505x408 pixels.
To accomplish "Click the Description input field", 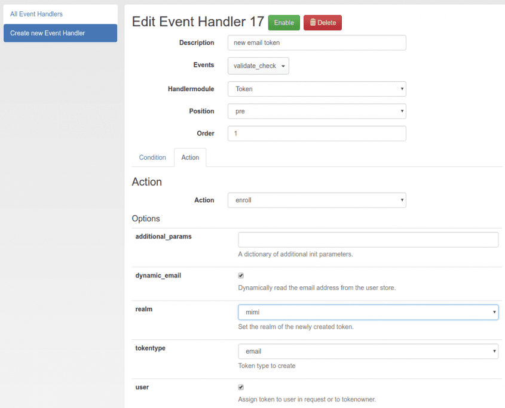I will click(317, 43).
